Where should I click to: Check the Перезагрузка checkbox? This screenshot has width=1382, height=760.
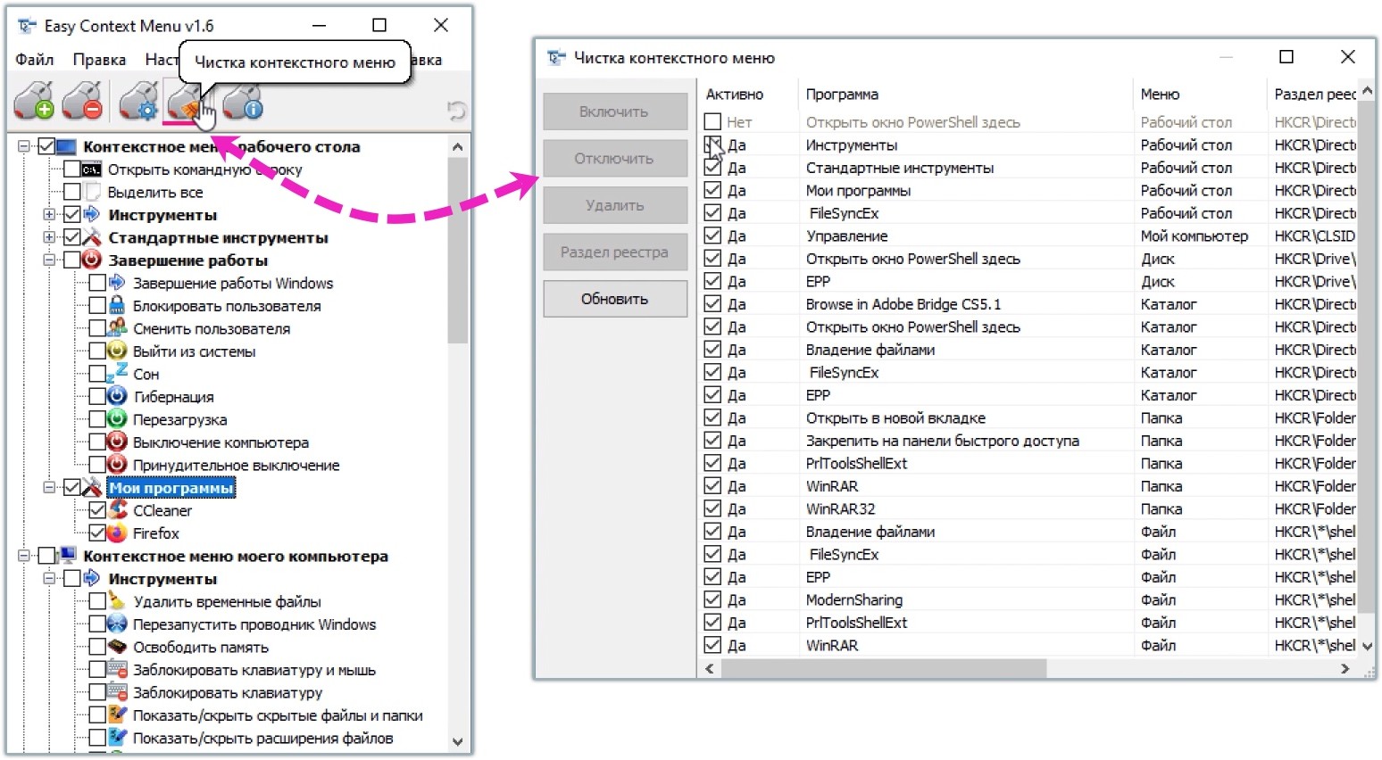(x=97, y=419)
